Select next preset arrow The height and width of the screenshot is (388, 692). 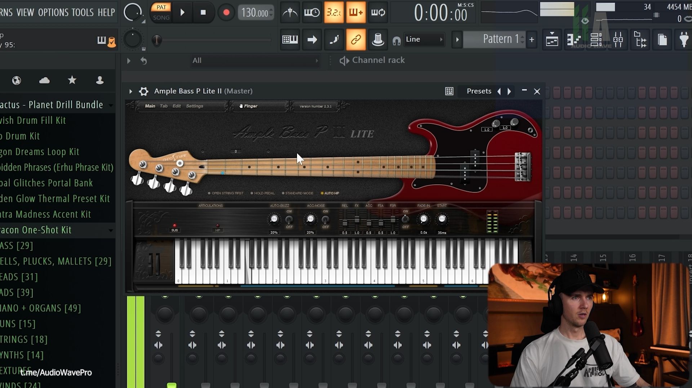click(x=509, y=91)
